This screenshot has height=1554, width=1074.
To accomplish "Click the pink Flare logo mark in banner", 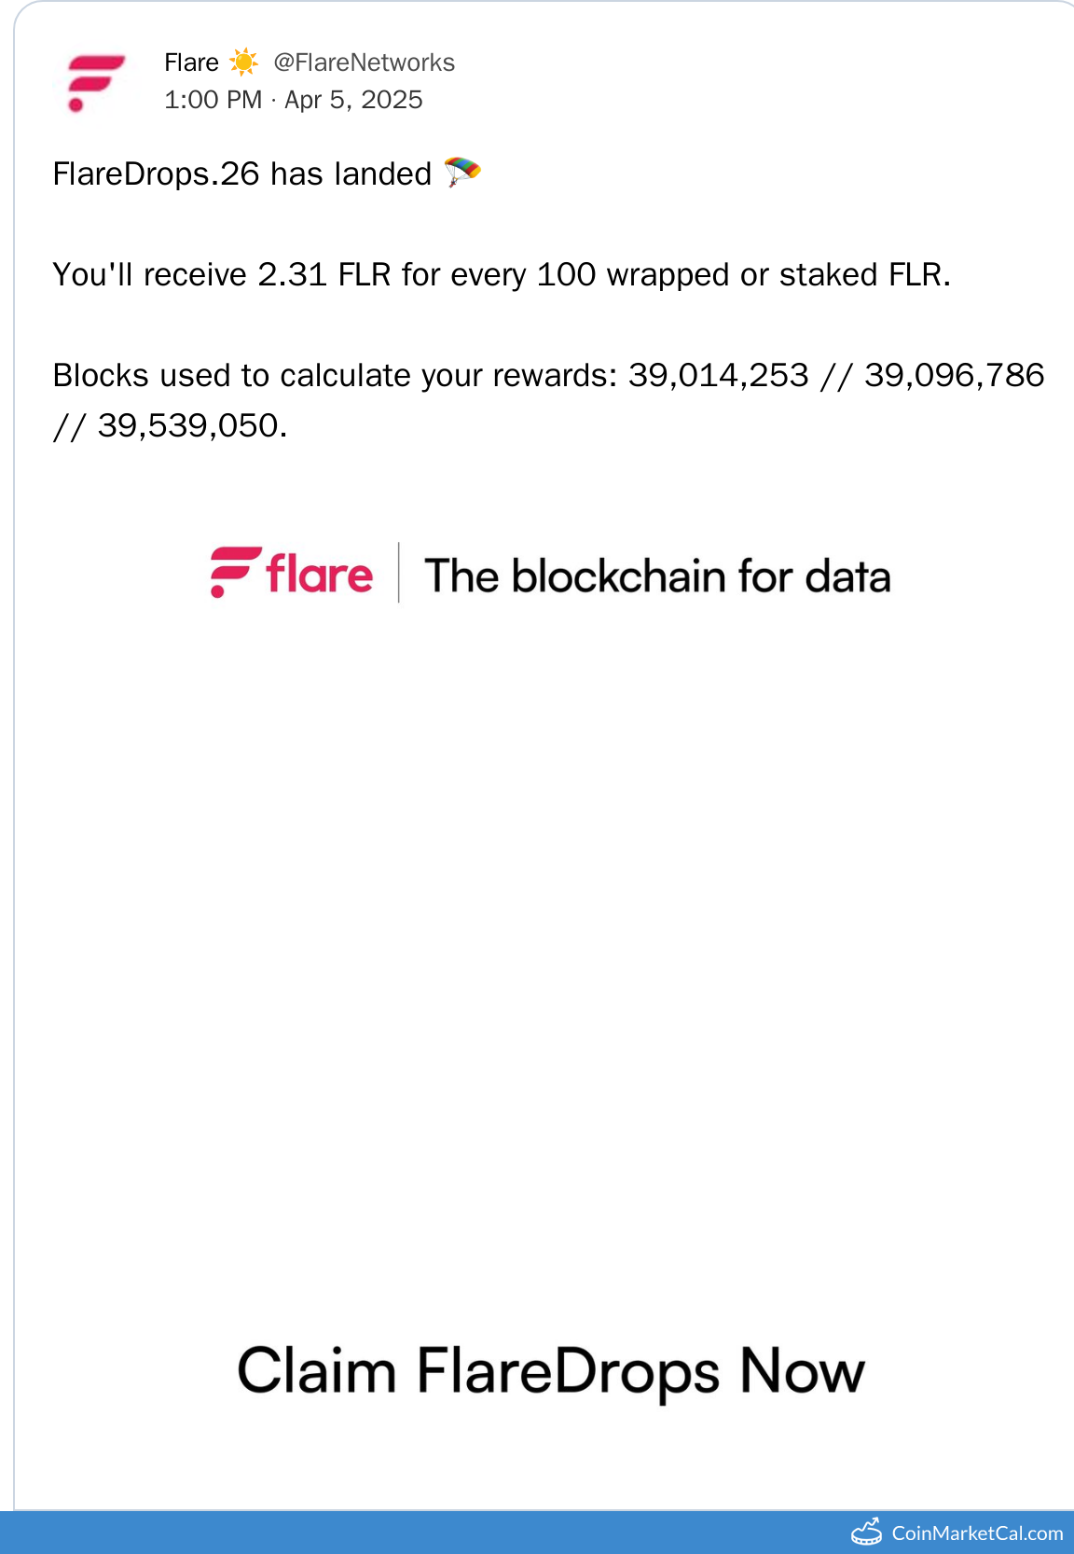I will point(234,572).
